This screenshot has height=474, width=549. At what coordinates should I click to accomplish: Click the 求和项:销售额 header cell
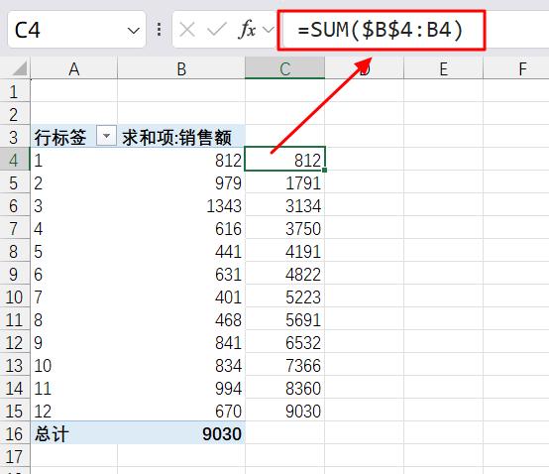(x=181, y=136)
